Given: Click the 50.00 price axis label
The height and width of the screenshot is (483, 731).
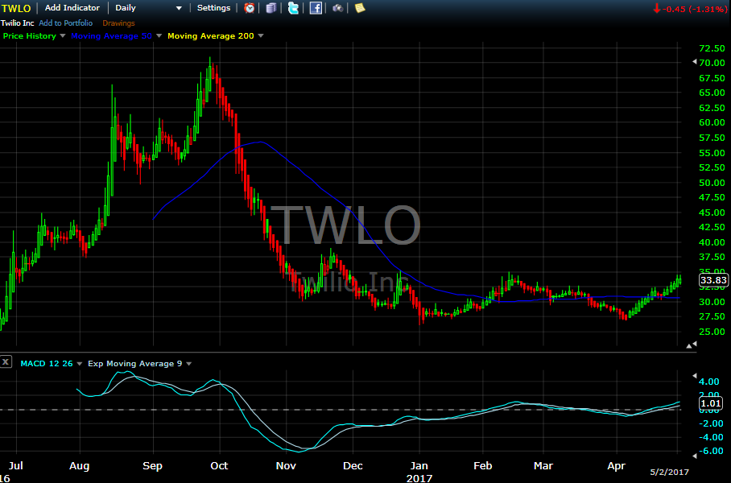Looking at the screenshot, I should (712, 183).
